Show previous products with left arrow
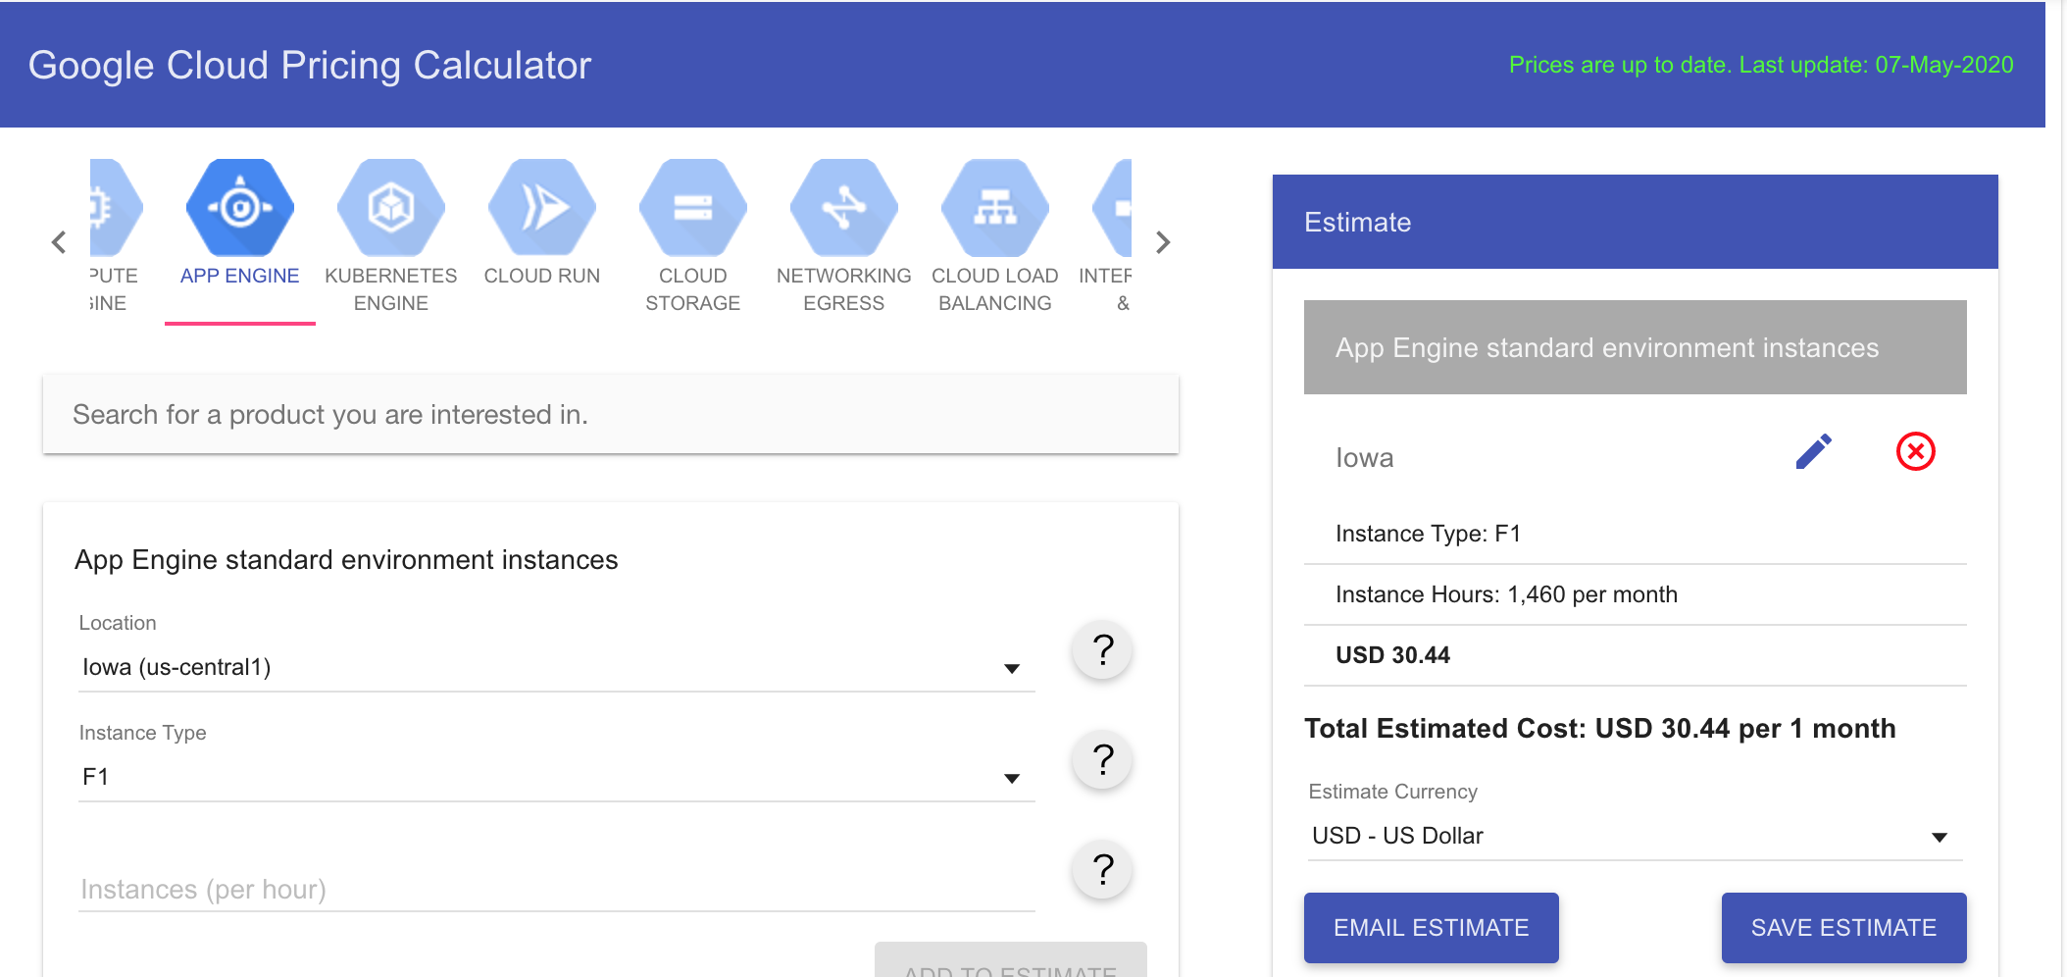 [x=59, y=242]
